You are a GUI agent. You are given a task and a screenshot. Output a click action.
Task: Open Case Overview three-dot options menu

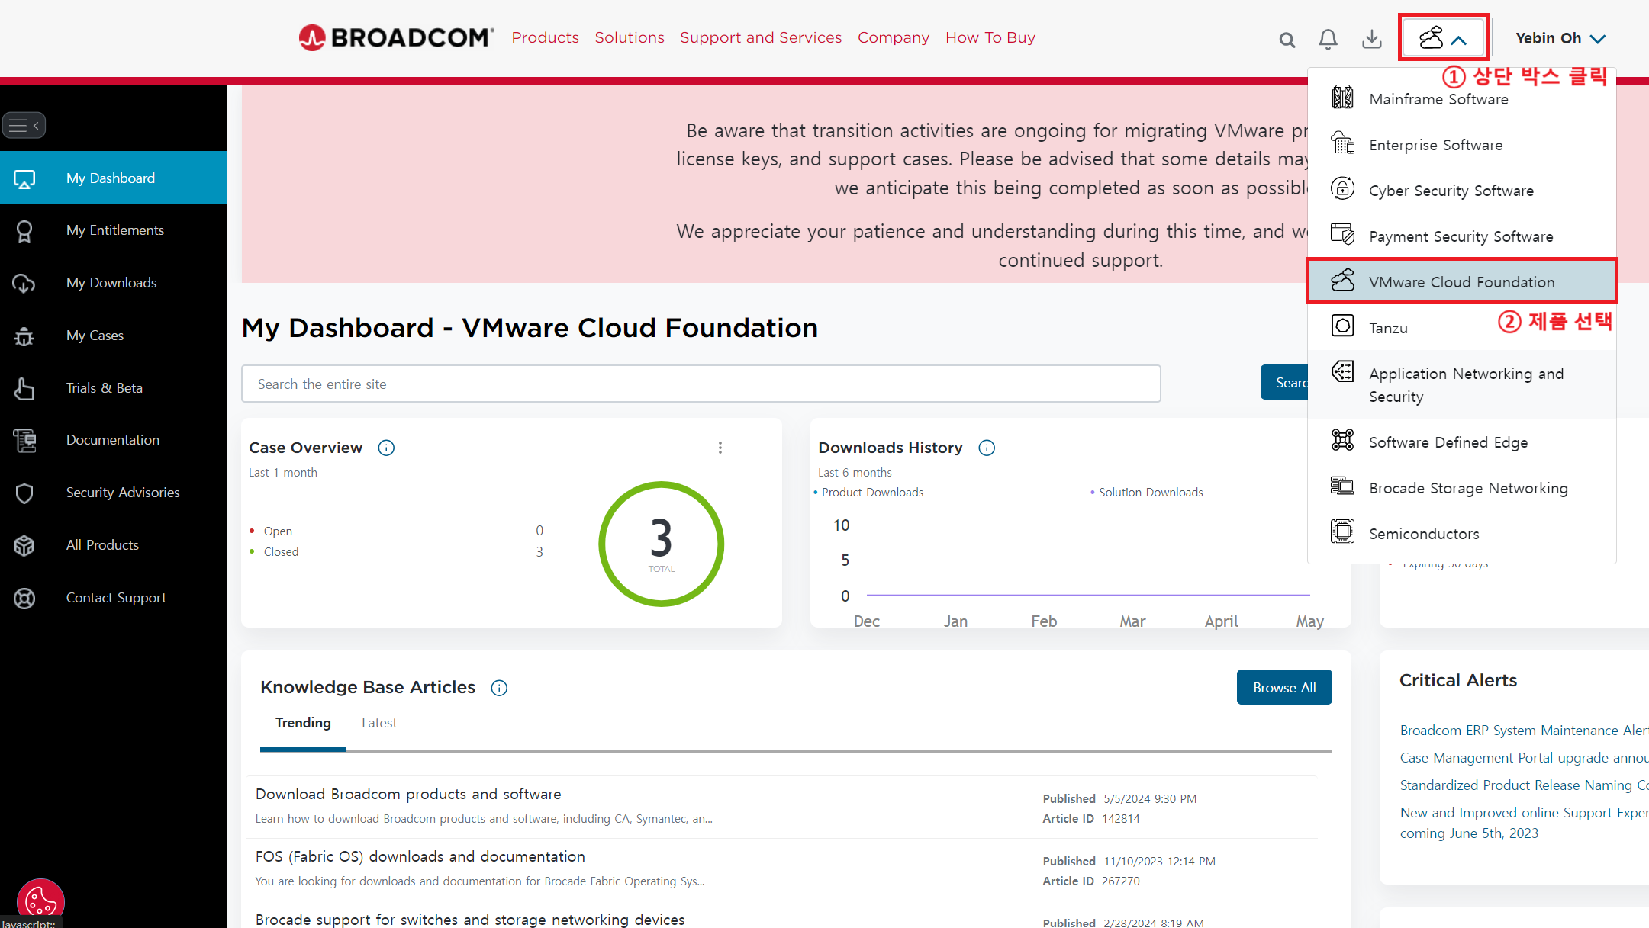(x=720, y=448)
